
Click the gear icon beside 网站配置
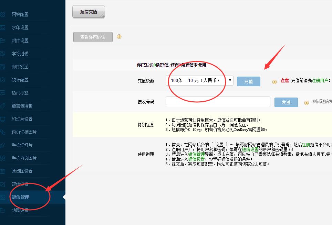pyautogui.click(x=2, y=14)
